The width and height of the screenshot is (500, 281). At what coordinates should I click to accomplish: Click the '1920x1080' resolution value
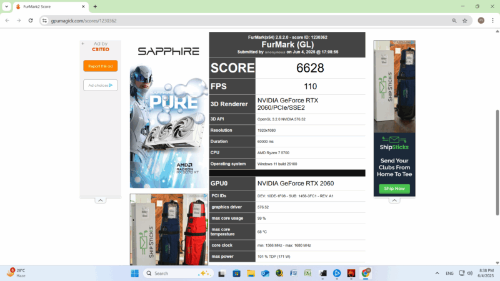tap(266, 131)
